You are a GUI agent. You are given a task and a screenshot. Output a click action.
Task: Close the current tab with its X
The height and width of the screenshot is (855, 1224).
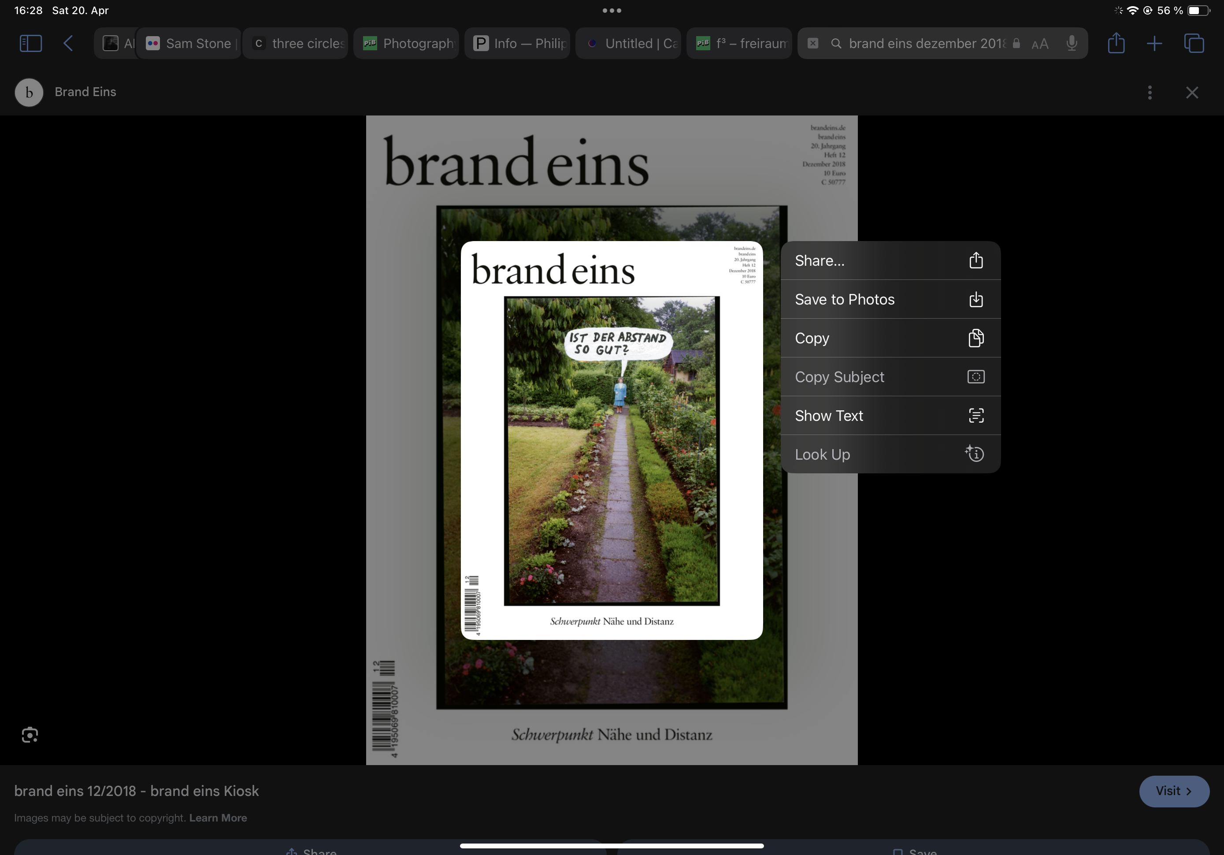click(x=813, y=43)
